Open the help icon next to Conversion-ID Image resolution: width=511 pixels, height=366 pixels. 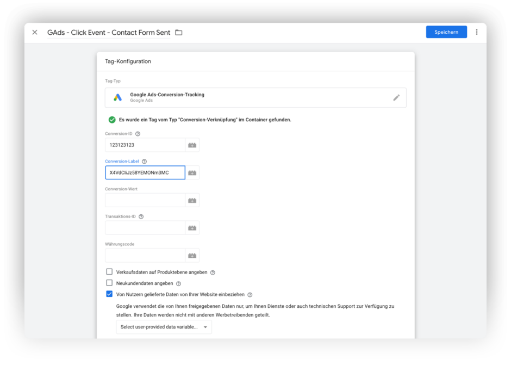point(138,134)
